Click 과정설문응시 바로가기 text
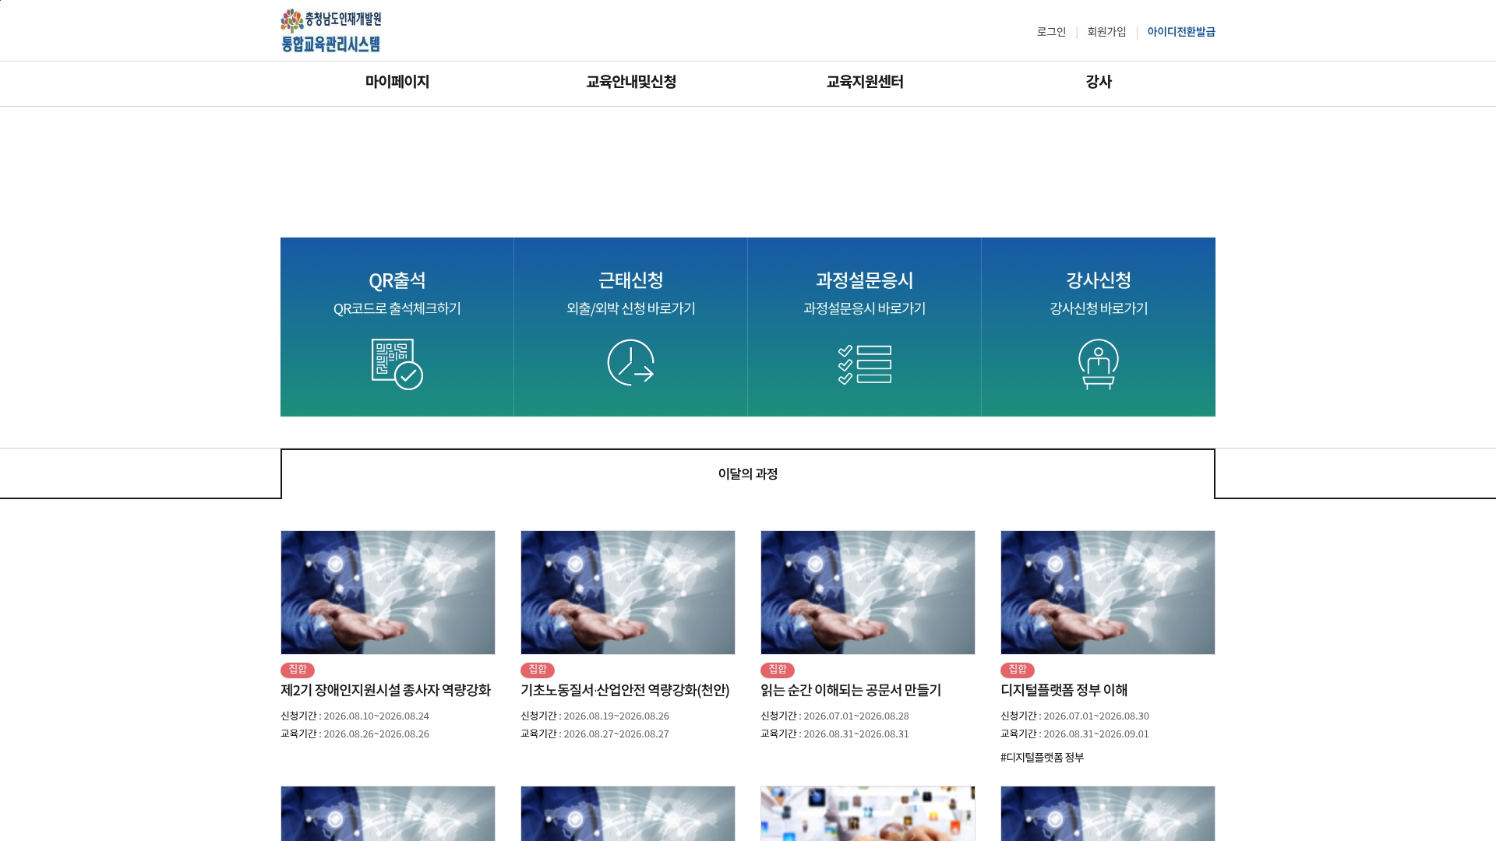The height and width of the screenshot is (841, 1496). (x=865, y=308)
